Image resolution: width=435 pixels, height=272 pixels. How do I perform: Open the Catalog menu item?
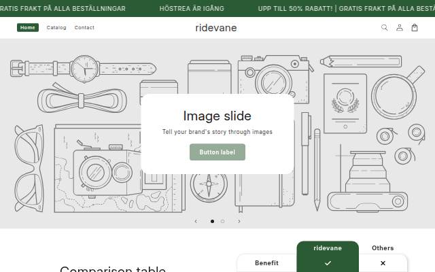(x=56, y=27)
